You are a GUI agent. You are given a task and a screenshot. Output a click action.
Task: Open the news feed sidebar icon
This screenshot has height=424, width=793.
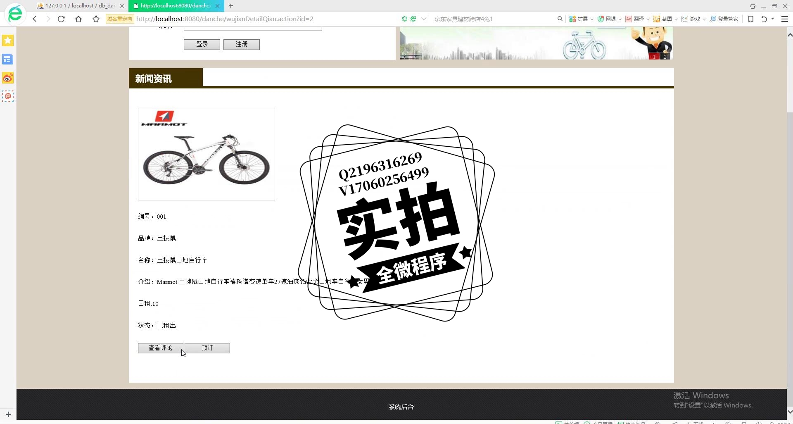click(x=8, y=60)
